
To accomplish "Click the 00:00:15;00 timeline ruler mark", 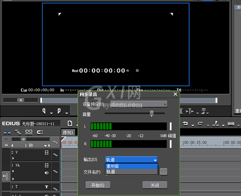I will click(195, 143).
